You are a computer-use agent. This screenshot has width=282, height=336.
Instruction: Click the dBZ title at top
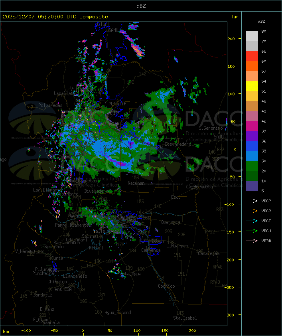tap(141, 6)
